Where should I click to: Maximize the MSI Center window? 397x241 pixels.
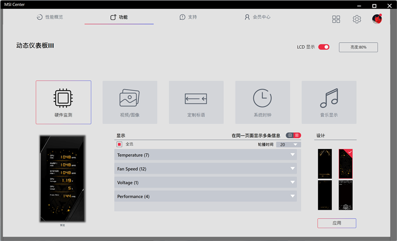pyautogui.click(x=374, y=6)
